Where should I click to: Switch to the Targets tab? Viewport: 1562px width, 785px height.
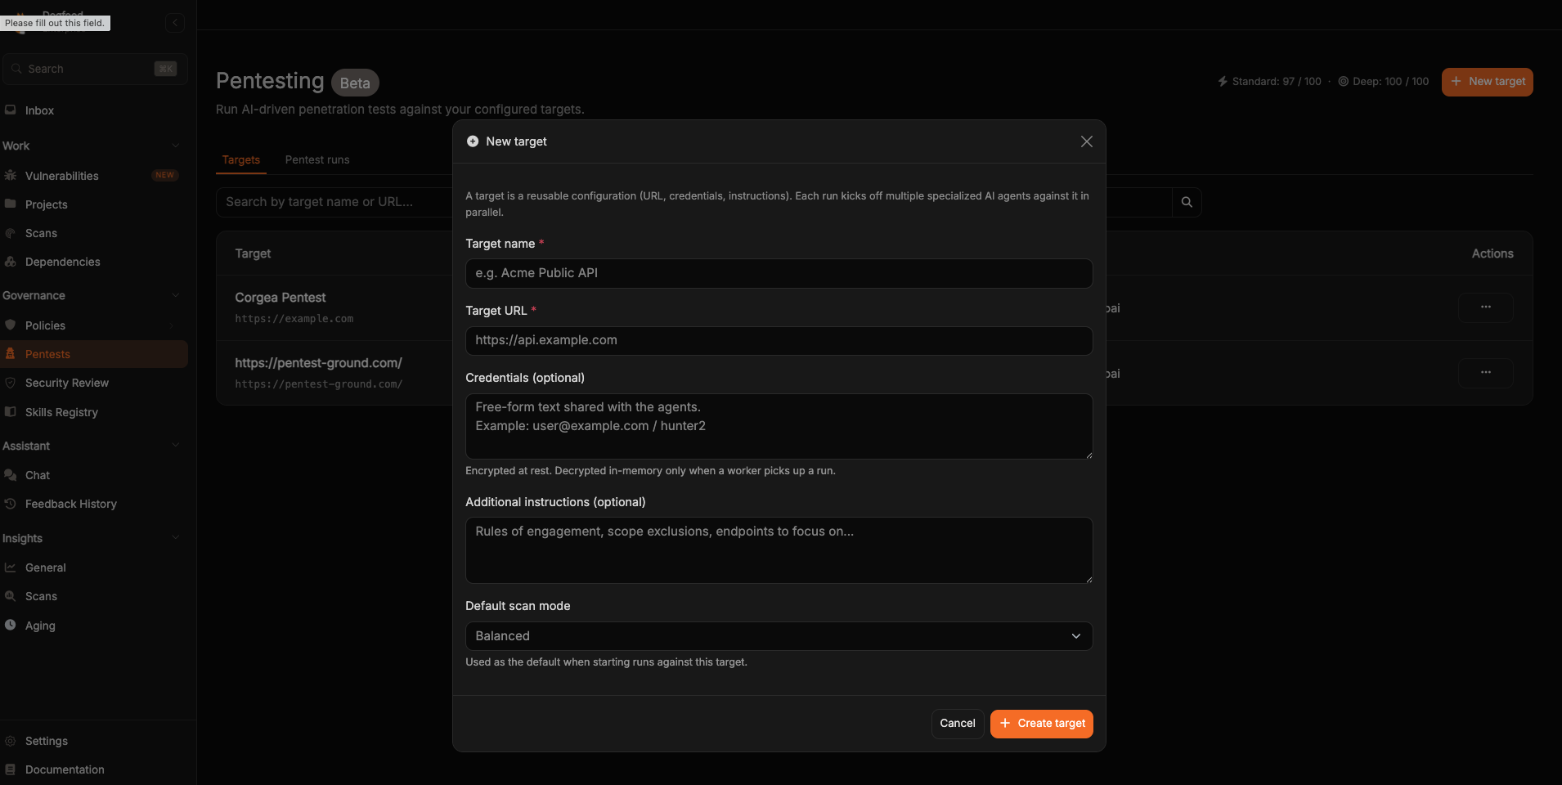[x=240, y=159]
